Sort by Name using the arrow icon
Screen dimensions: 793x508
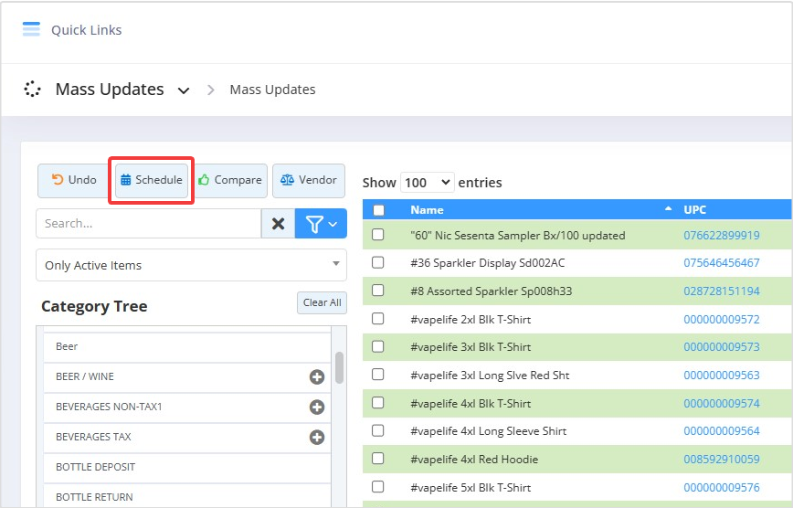point(668,209)
